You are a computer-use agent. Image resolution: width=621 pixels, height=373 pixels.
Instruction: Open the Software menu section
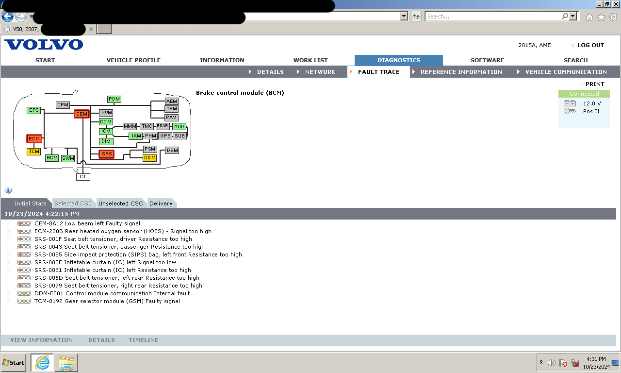click(487, 60)
